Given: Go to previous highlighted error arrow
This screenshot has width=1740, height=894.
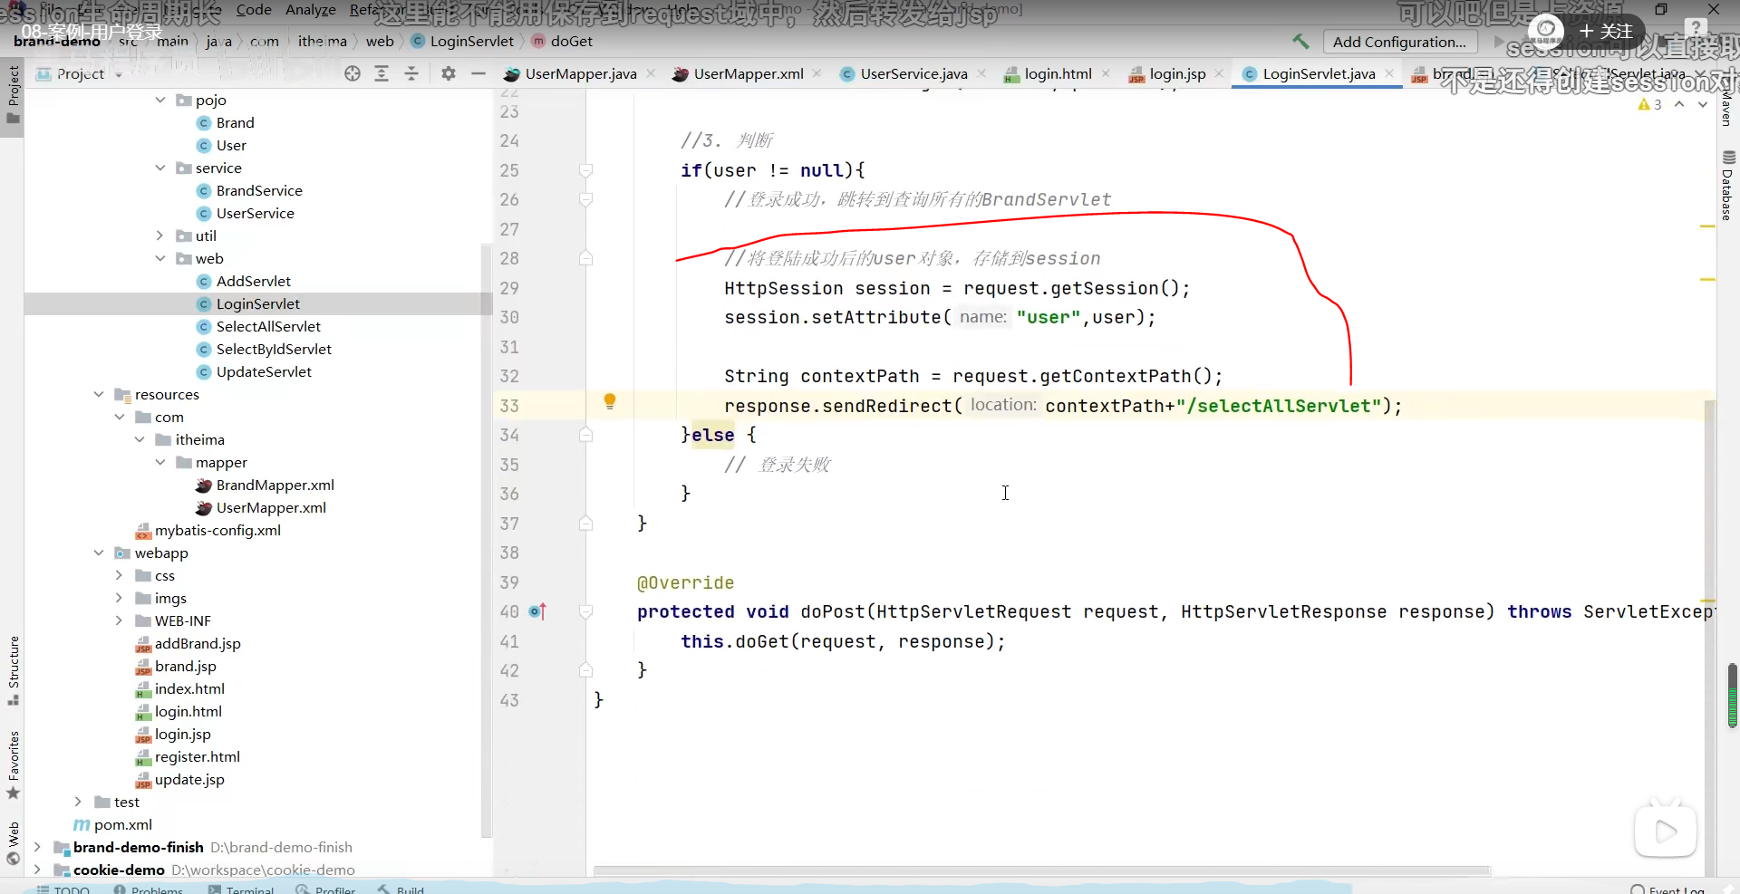Looking at the screenshot, I should 1679,104.
